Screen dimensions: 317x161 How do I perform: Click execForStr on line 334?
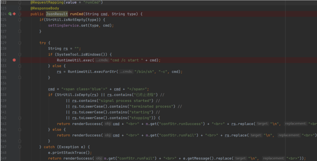tap(105, 72)
